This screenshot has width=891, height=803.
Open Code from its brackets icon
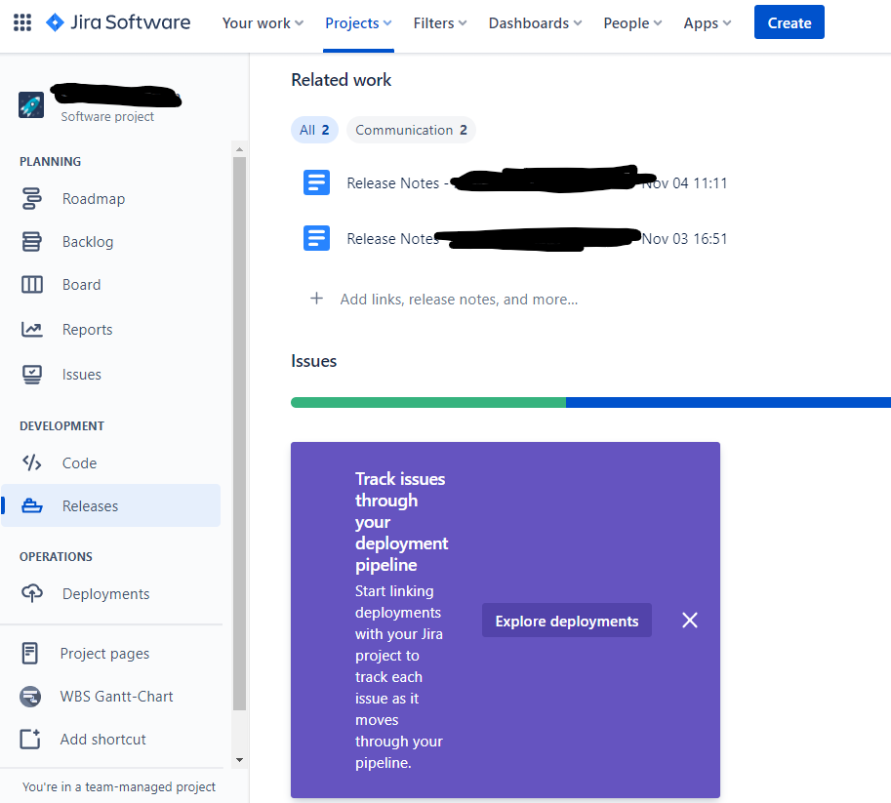pos(32,462)
